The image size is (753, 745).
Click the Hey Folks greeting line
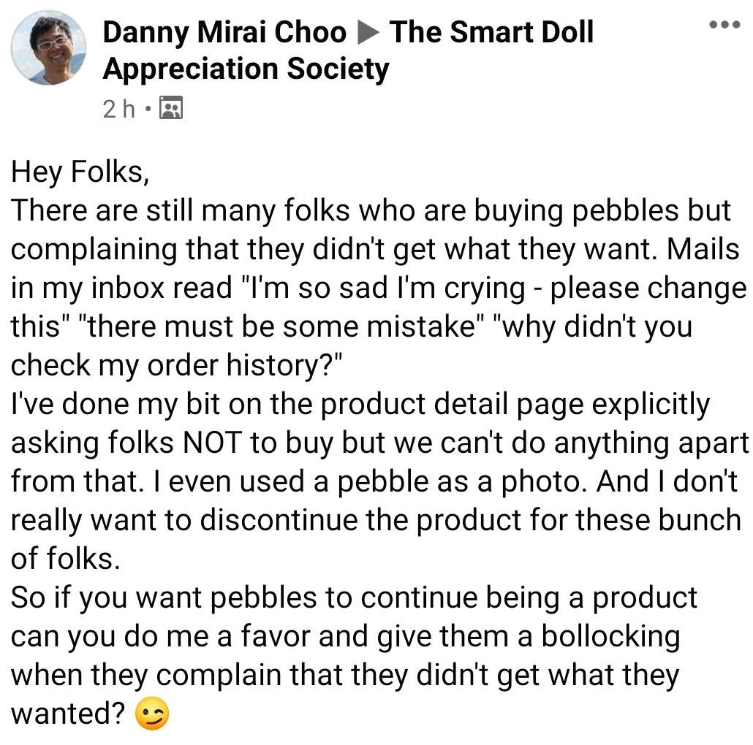tap(80, 172)
